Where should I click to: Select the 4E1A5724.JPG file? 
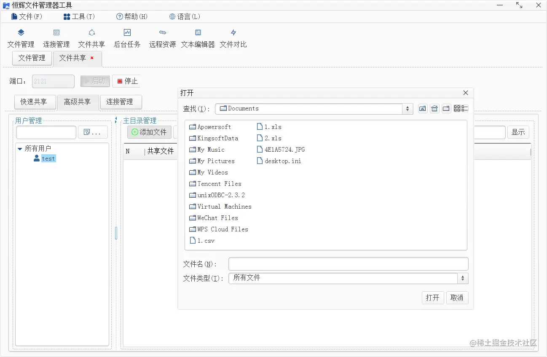pyautogui.click(x=281, y=150)
